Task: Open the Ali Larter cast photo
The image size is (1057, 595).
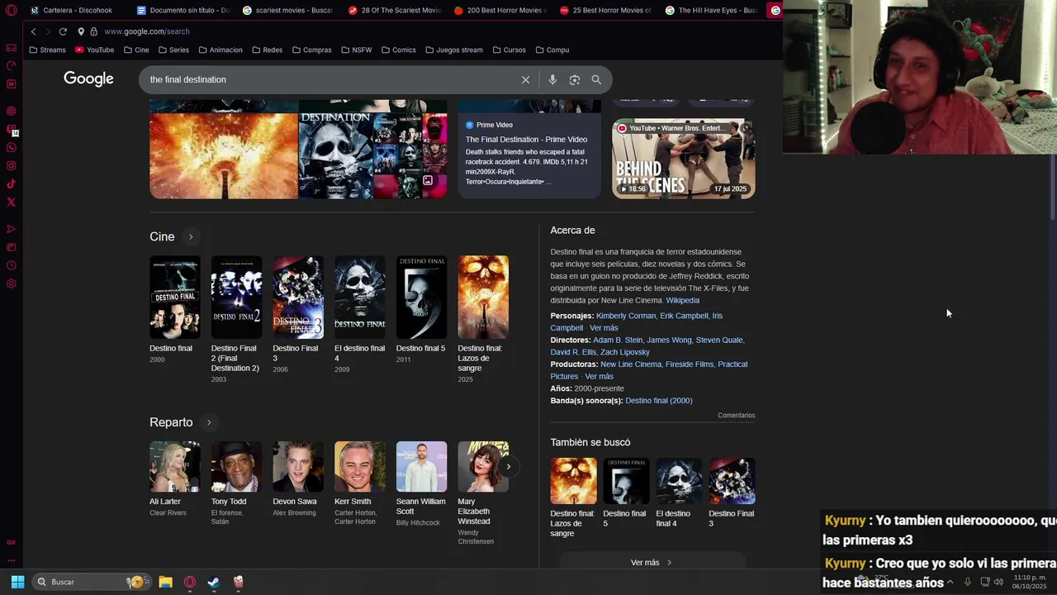Action: pos(174,467)
